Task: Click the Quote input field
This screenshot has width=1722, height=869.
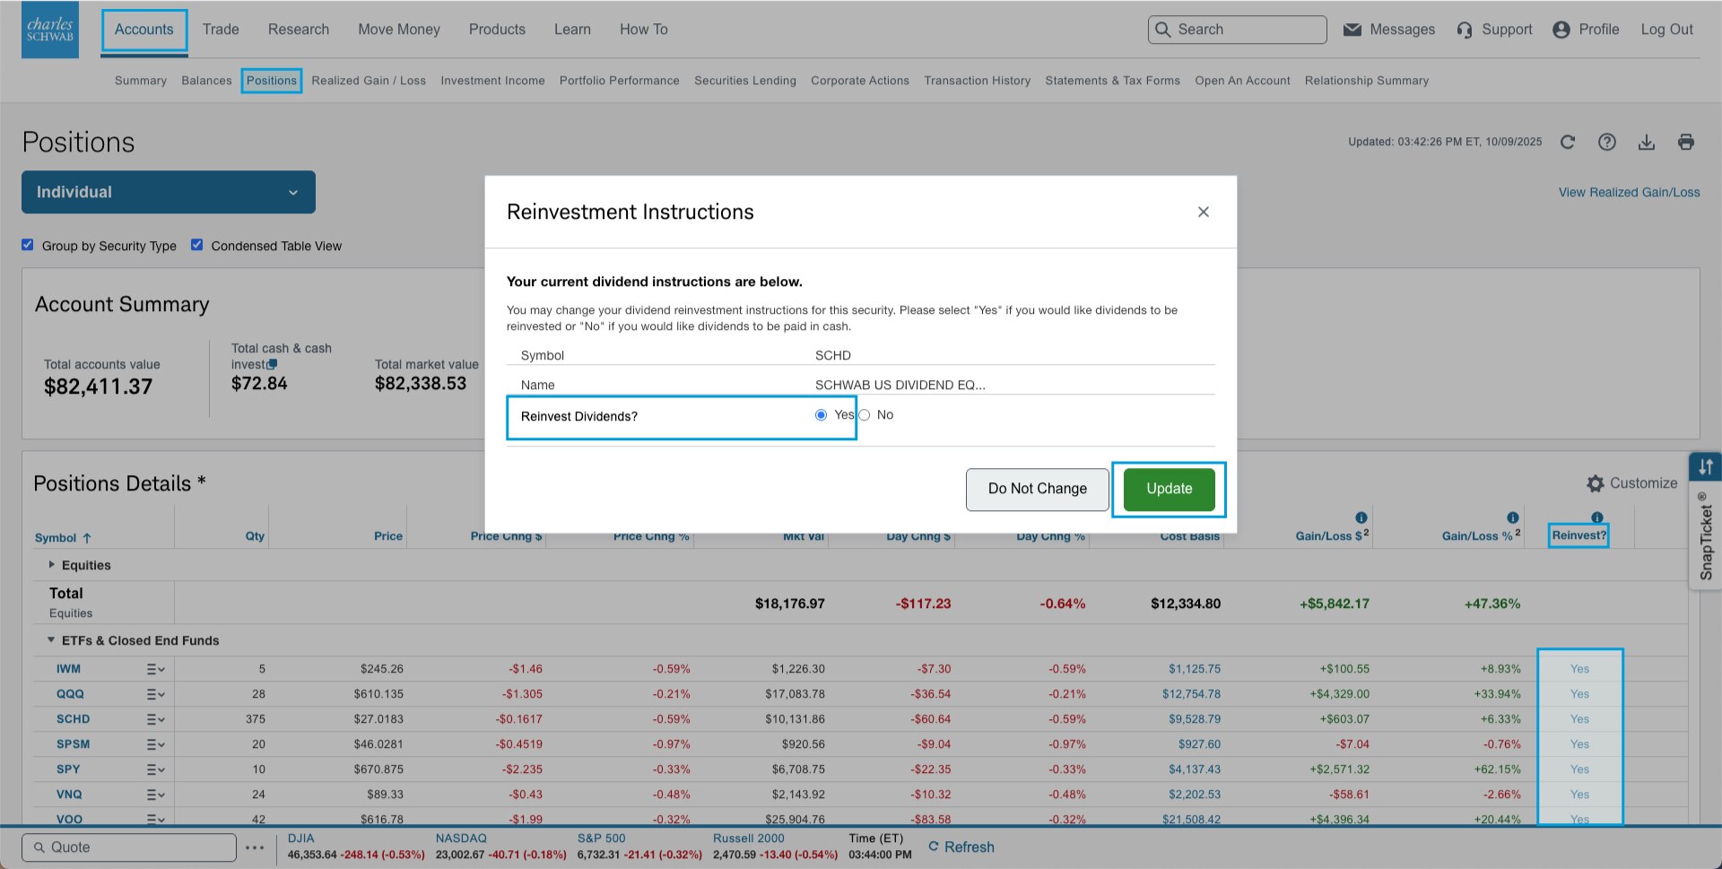Action: pyautogui.click(x=130, y=847)
